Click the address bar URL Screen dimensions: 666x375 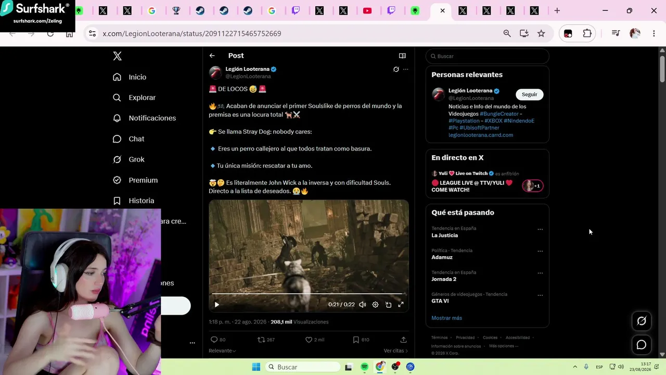[x=192, y=33]
